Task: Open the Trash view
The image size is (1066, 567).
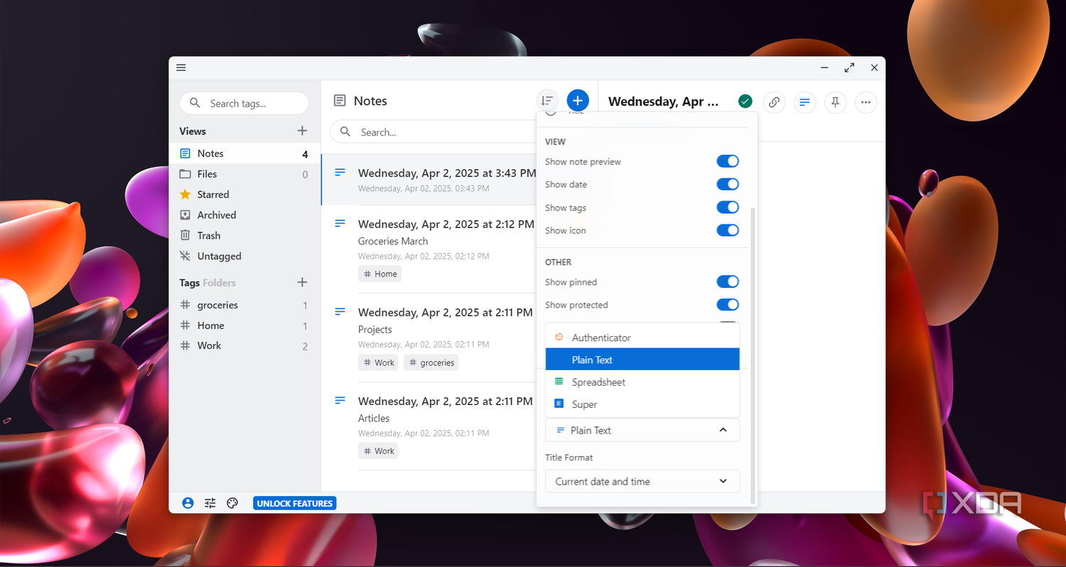Action: 244,235
